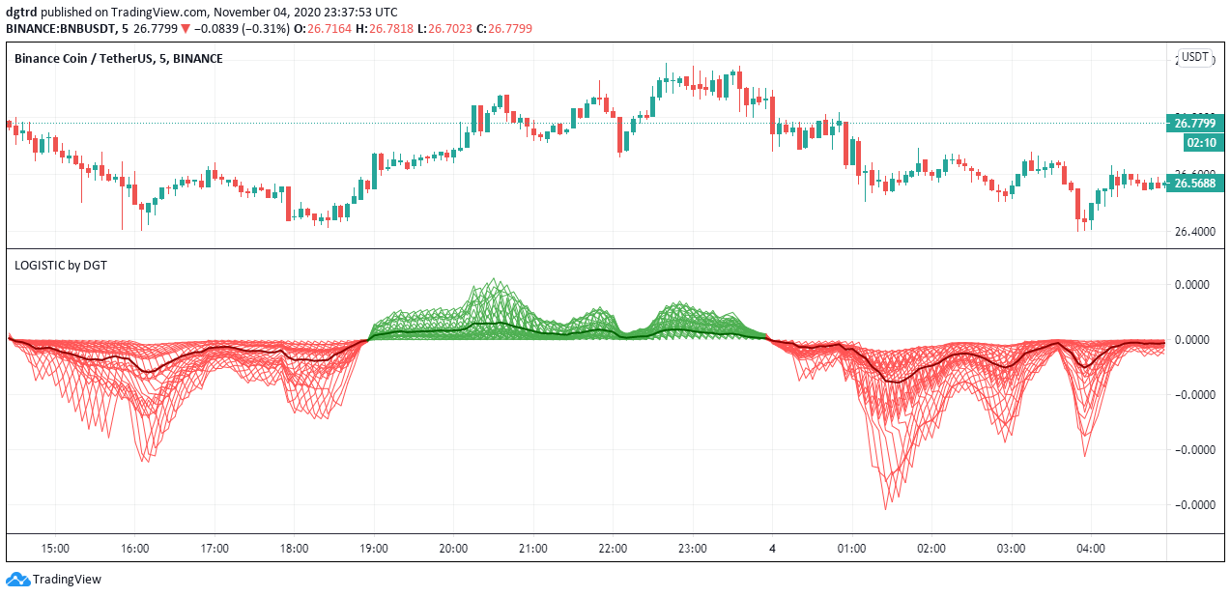This screenshot has height=597, width=1231.
Task: Click the change value '−0.0839 (−0.31%)'
Action: (x=242, y=29)
